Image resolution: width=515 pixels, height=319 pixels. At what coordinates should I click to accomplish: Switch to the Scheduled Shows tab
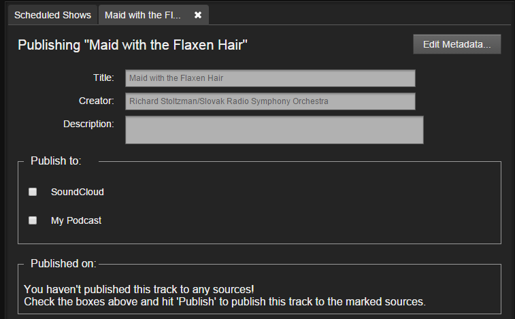(52, 15)
